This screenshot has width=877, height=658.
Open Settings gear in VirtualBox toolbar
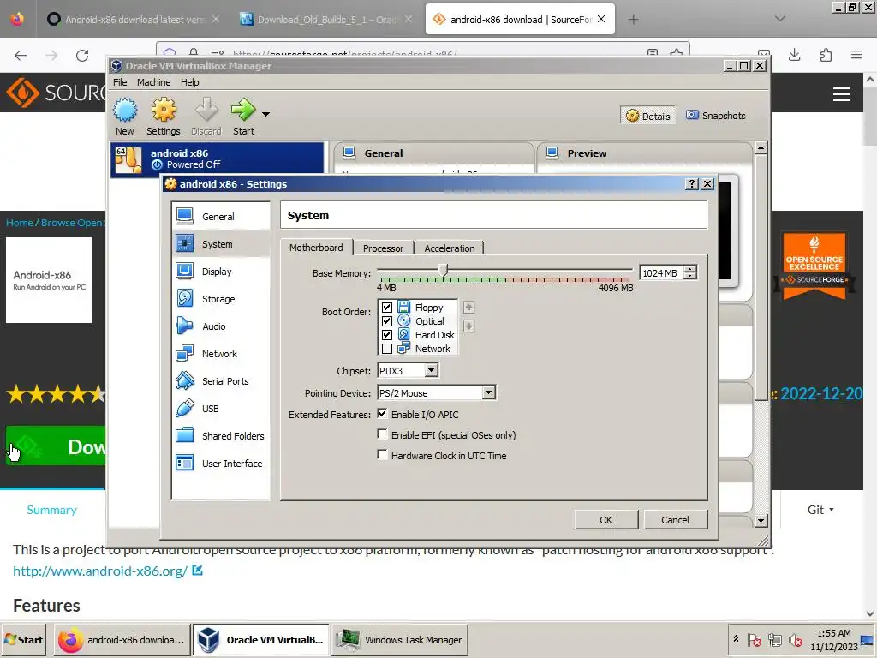[x=164, y=116]
